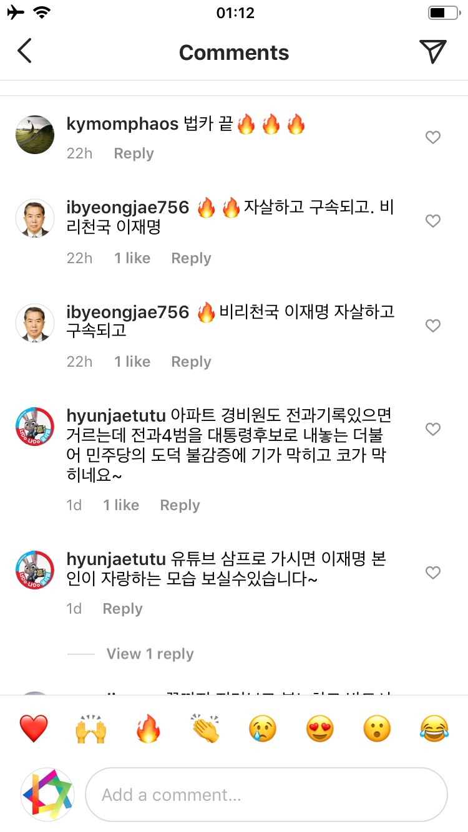Insert the surprised face emoji
468x832 pixels.
coord(377,728)
